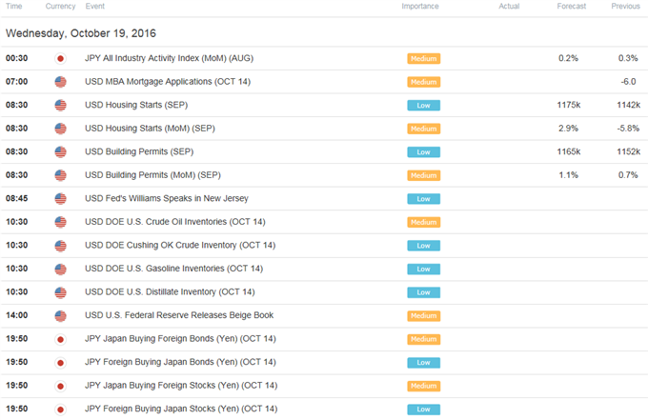Click the Low importance badge for Building Permits (SEP)

click(x=424, y=152)
